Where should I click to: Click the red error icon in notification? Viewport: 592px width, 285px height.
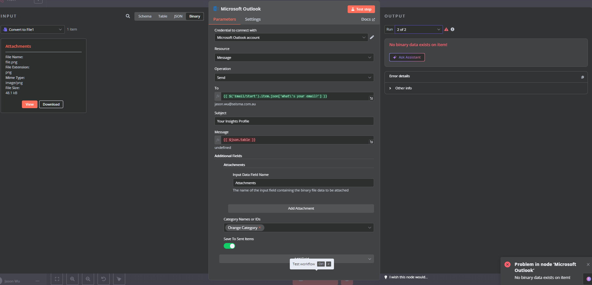point(507,264)
